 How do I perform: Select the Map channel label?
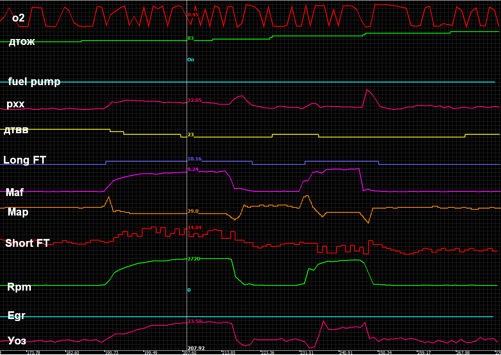18,212
